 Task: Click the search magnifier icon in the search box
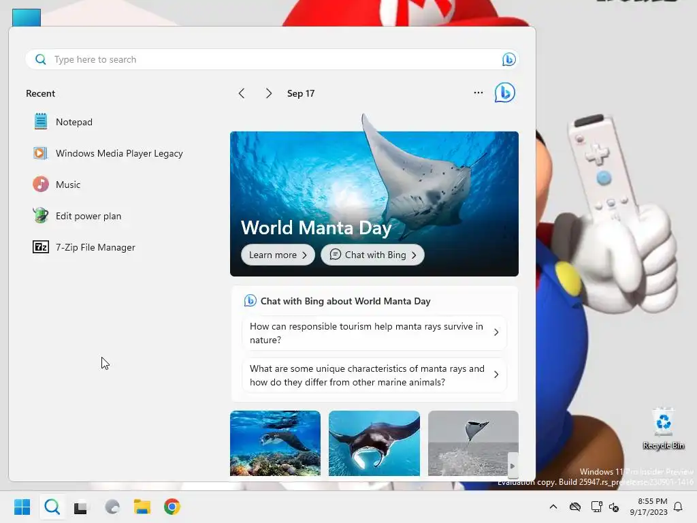click(40, 59)
